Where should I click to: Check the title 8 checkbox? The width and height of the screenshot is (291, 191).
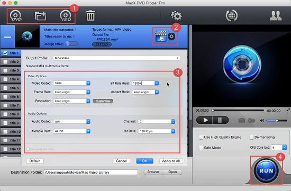pyautogui.click(x=5, y=114)
